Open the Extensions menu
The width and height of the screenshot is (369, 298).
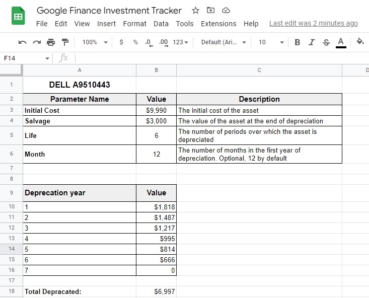(218, 24)
